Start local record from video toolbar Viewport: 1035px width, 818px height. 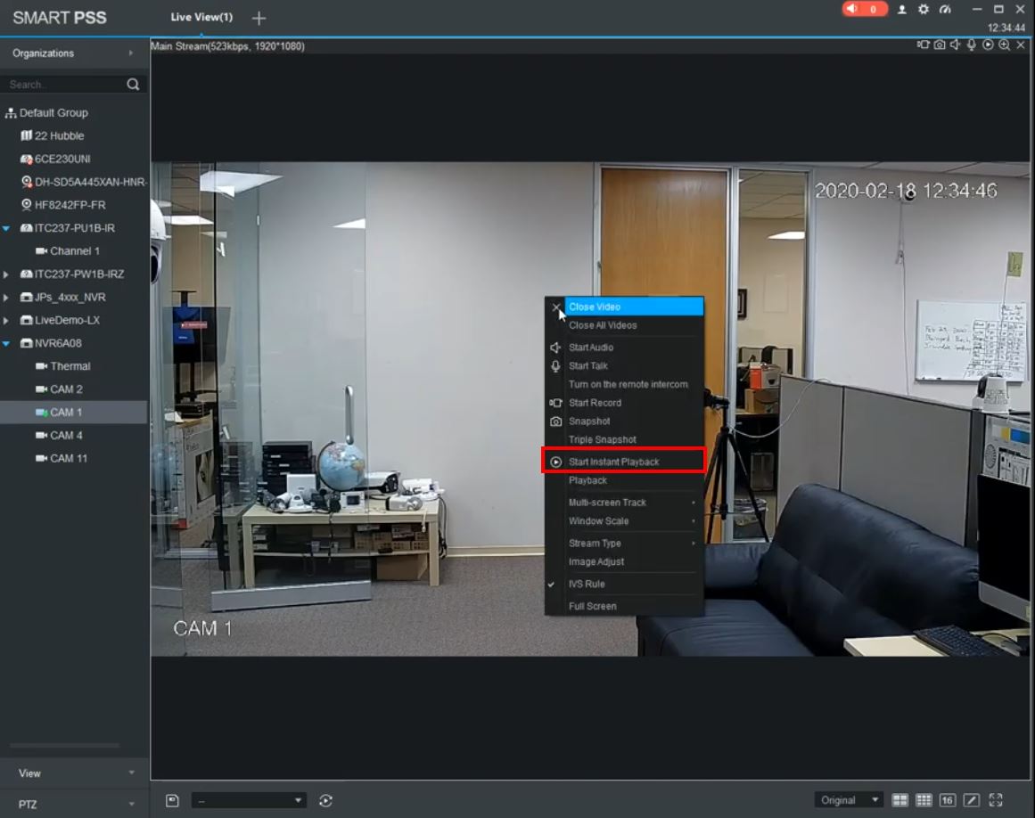(x=923, y=45)
